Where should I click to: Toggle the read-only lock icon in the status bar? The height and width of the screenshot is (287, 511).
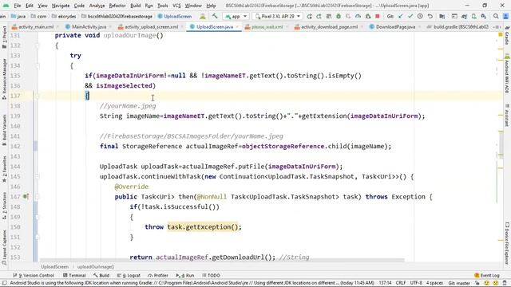(477, 283)
